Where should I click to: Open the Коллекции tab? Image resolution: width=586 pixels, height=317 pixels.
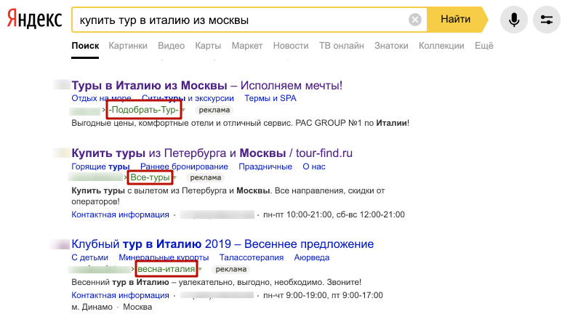pyautogui.click(x=441, y=46)
